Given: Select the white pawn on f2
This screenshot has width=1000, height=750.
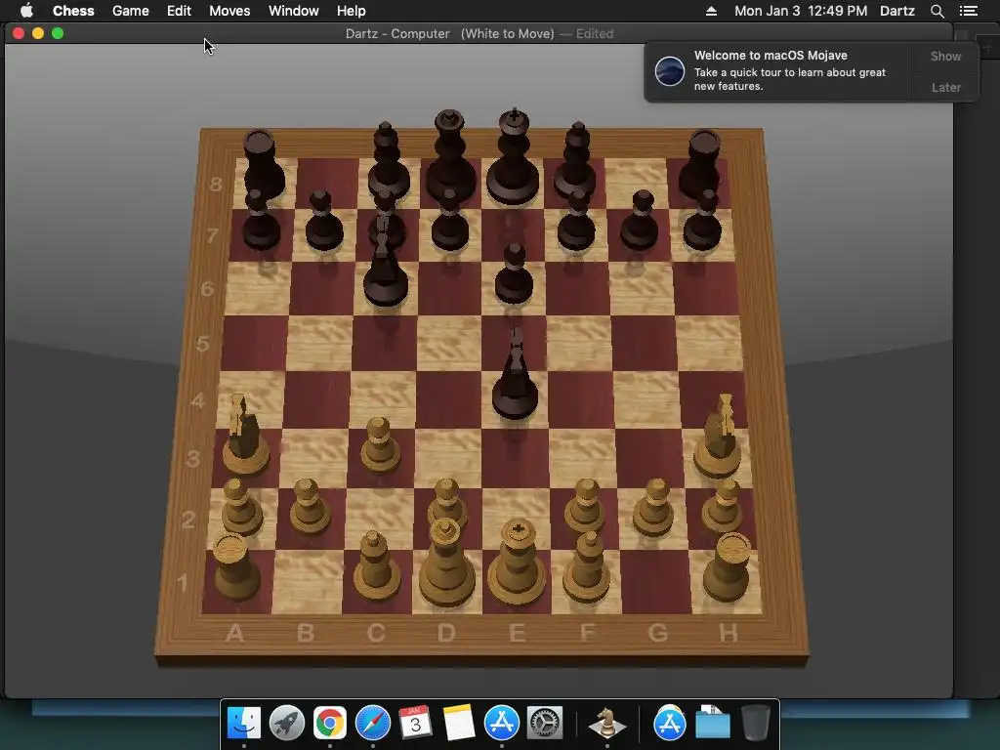Looking at the screenshot, I should pyautogui.click(x=585, y=507).
